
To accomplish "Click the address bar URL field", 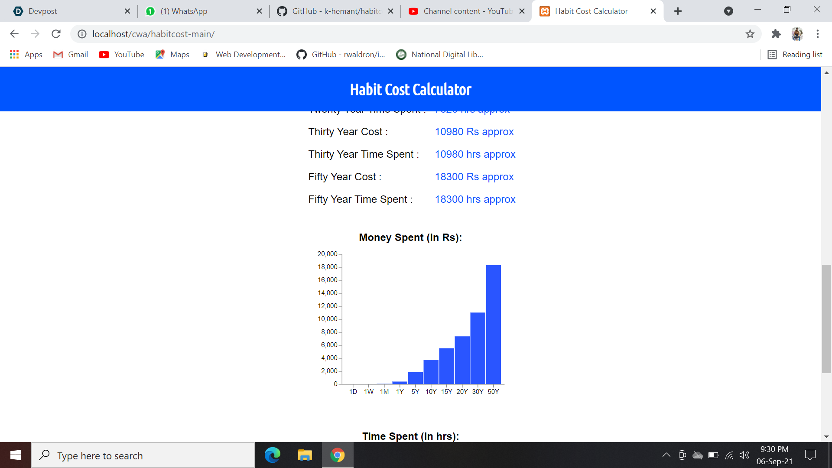I will (390, 34).
